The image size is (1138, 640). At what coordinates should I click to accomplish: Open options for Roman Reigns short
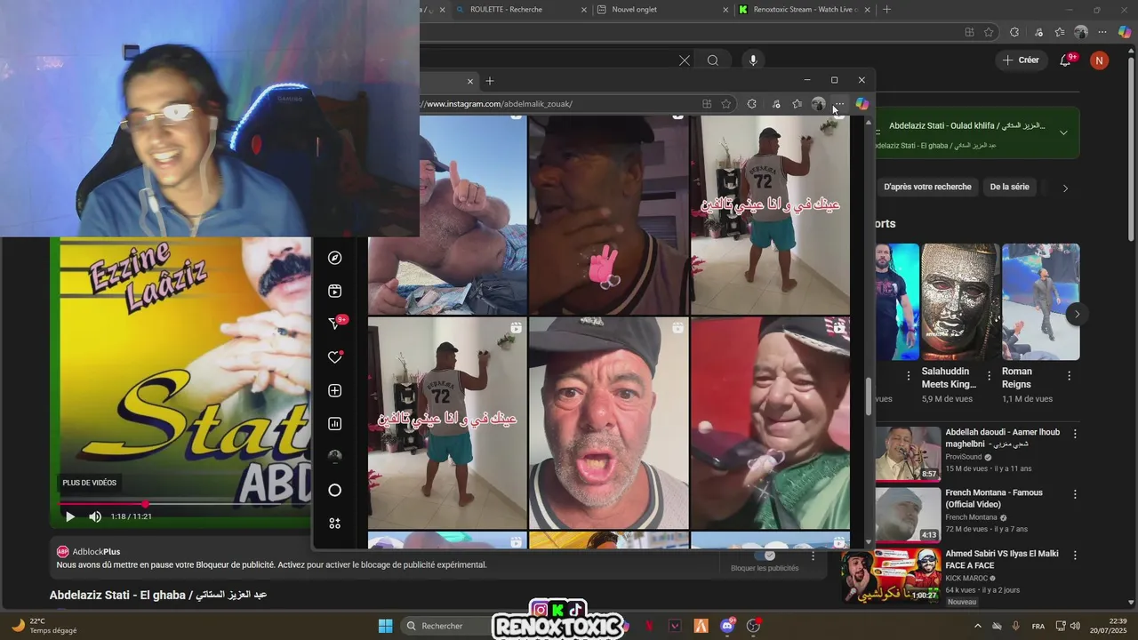[1069, 376]
